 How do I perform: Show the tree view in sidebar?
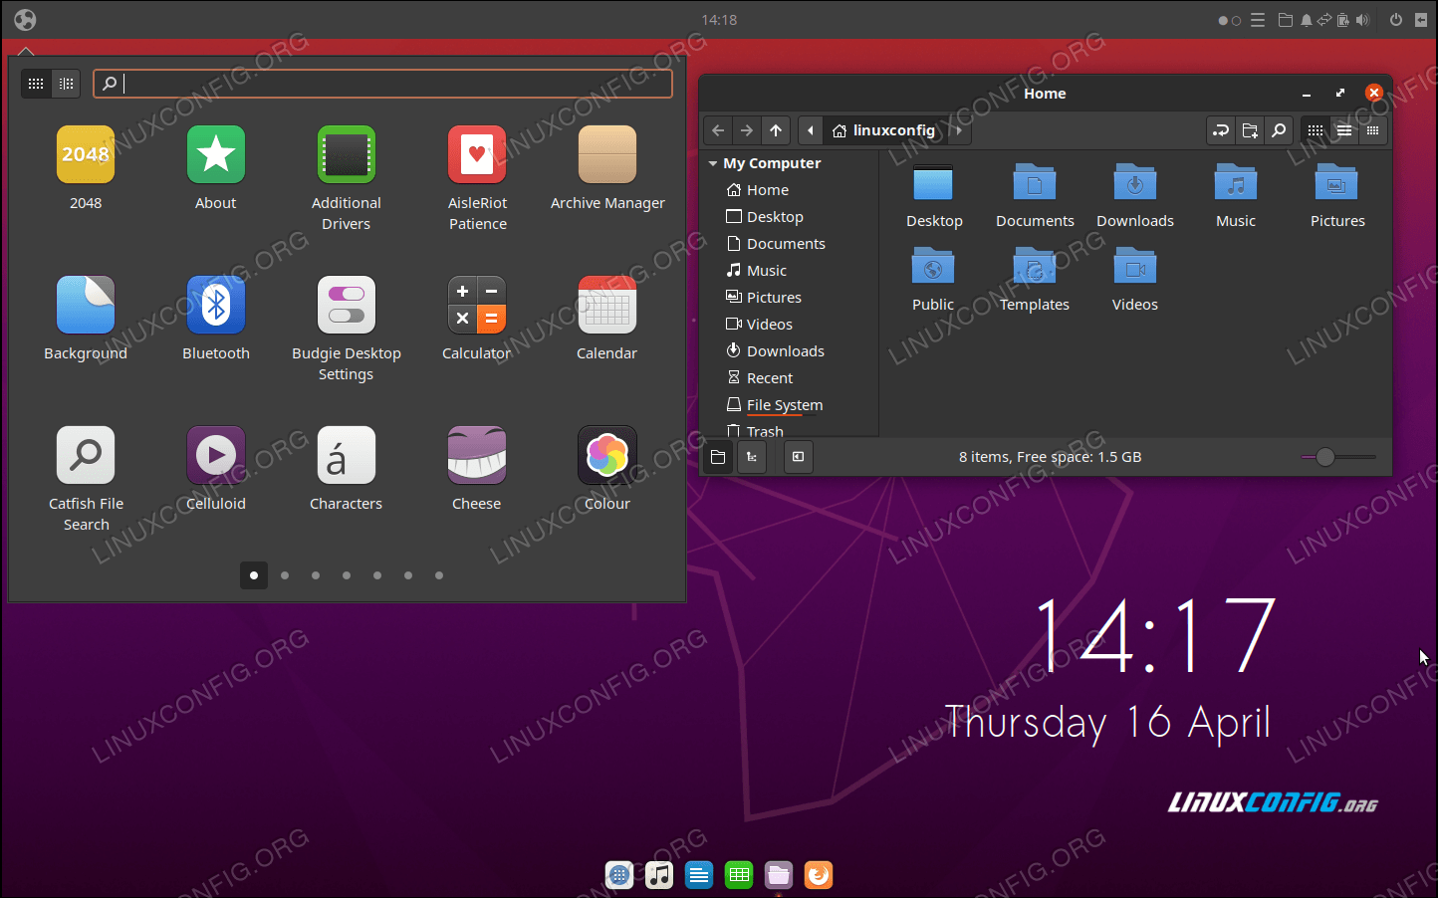pos(752,457)
